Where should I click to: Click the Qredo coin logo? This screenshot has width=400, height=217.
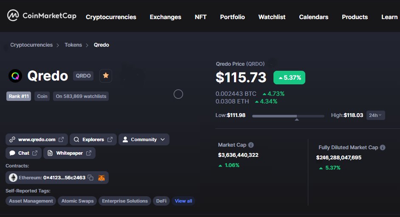[x=15, y=76]
